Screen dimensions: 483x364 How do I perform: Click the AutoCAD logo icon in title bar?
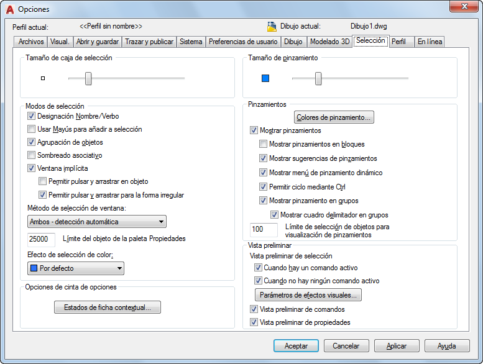pyautogui.click(x=10, y=9)
